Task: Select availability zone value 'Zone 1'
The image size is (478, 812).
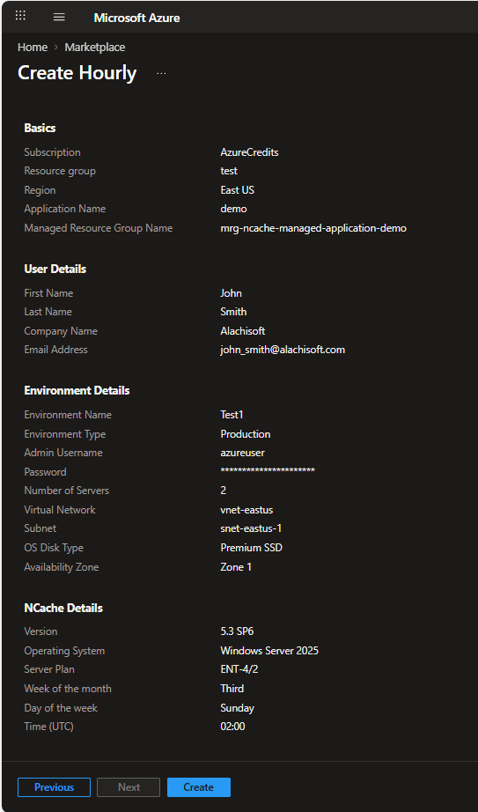Action: pos(236,567)
